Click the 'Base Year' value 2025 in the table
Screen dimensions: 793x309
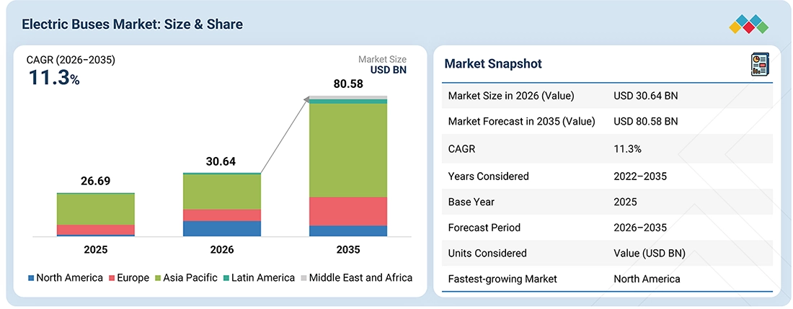[625, 202]
